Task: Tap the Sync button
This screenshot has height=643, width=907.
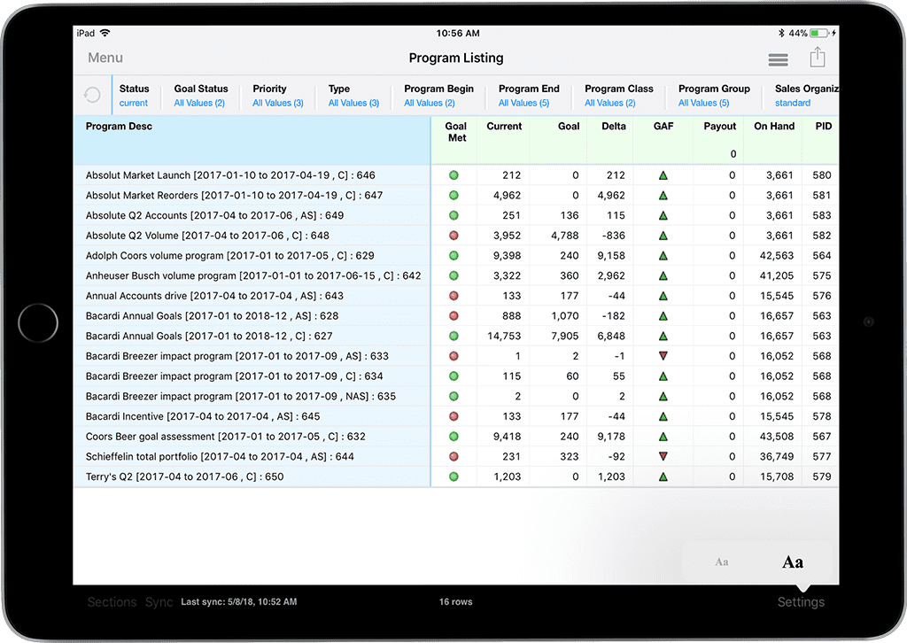Action: (159, 602)
